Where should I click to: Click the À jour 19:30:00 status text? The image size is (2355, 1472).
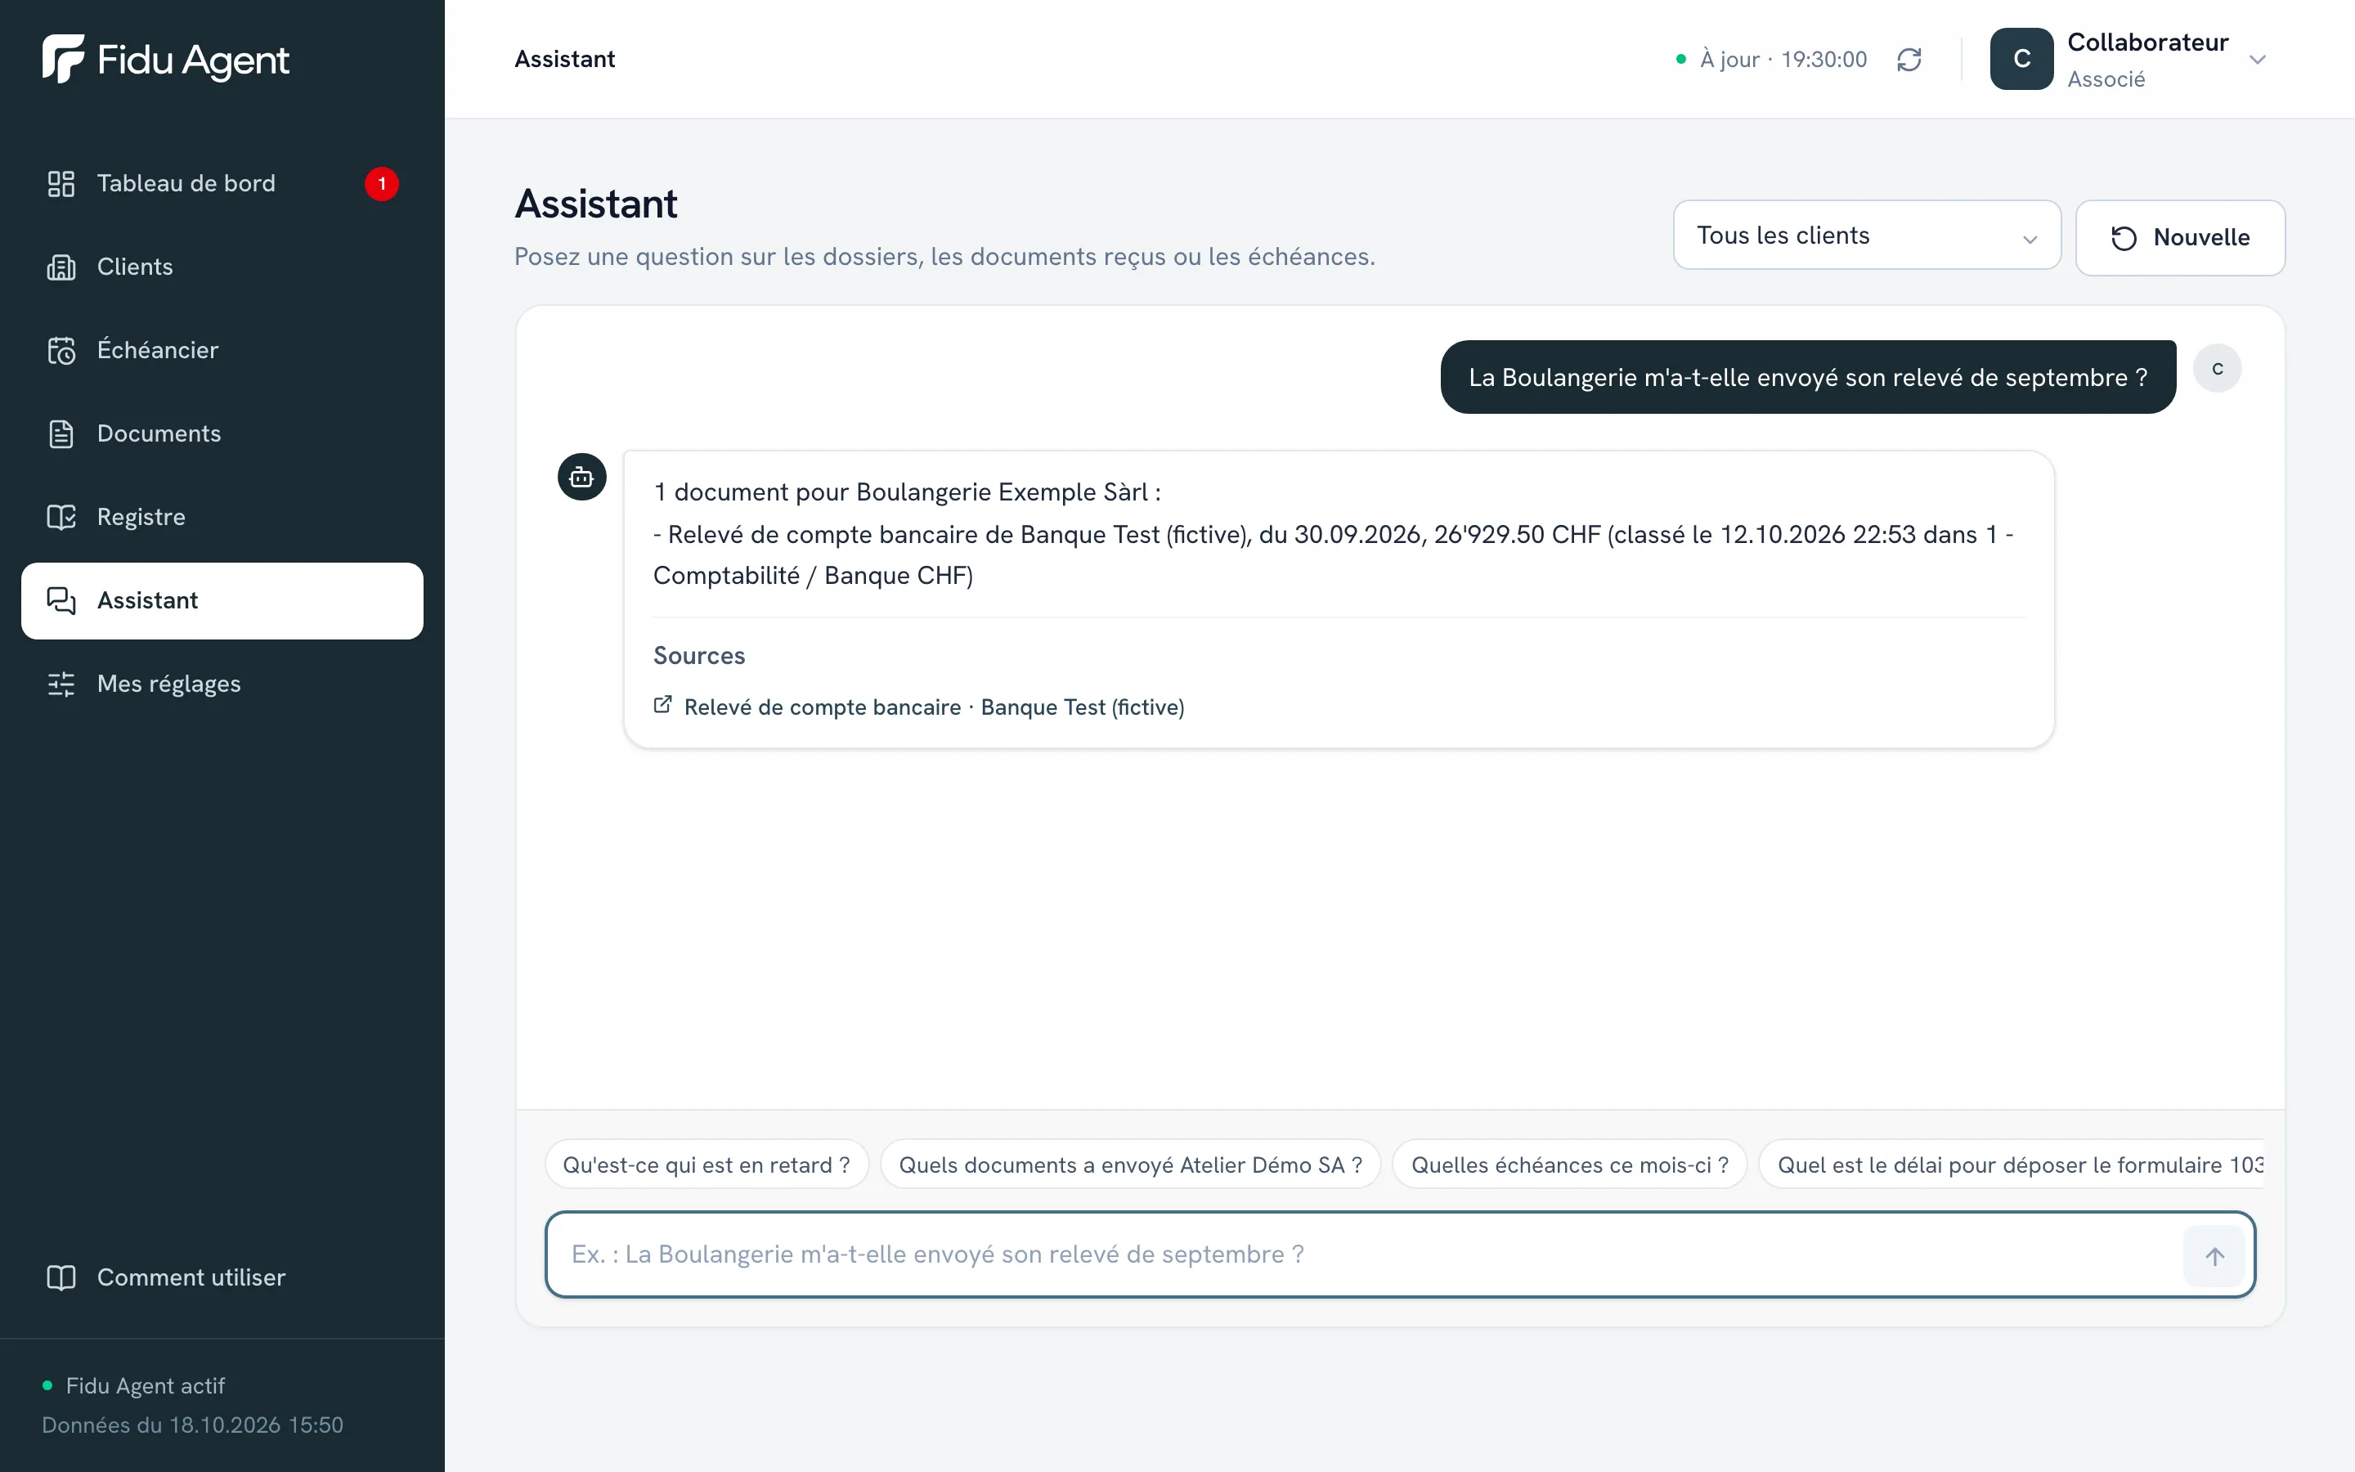pyautogui.click(x=1783, y=60)
